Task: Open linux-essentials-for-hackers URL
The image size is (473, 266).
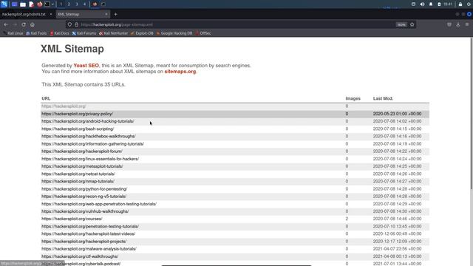Action: pos(90,159)
